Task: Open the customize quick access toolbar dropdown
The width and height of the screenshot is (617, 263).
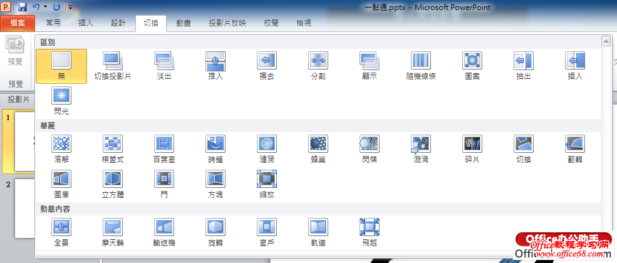Action: pyautogui.click(x=70, y=7)
